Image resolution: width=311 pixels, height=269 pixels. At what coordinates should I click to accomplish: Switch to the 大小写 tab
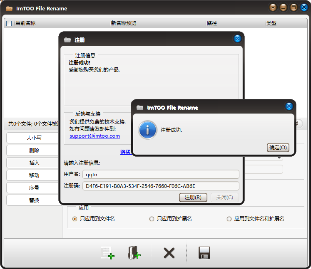pyautogui.click(x=34, y=138)
